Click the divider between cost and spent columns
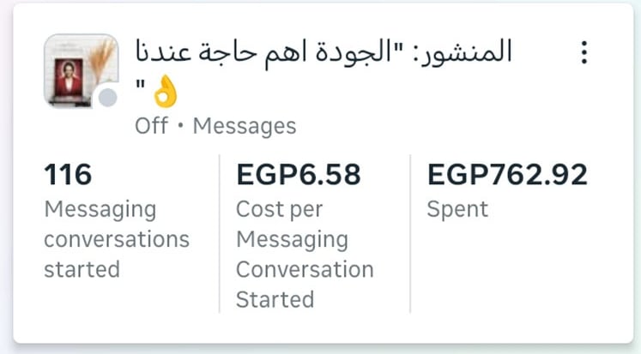 point(410,233)
